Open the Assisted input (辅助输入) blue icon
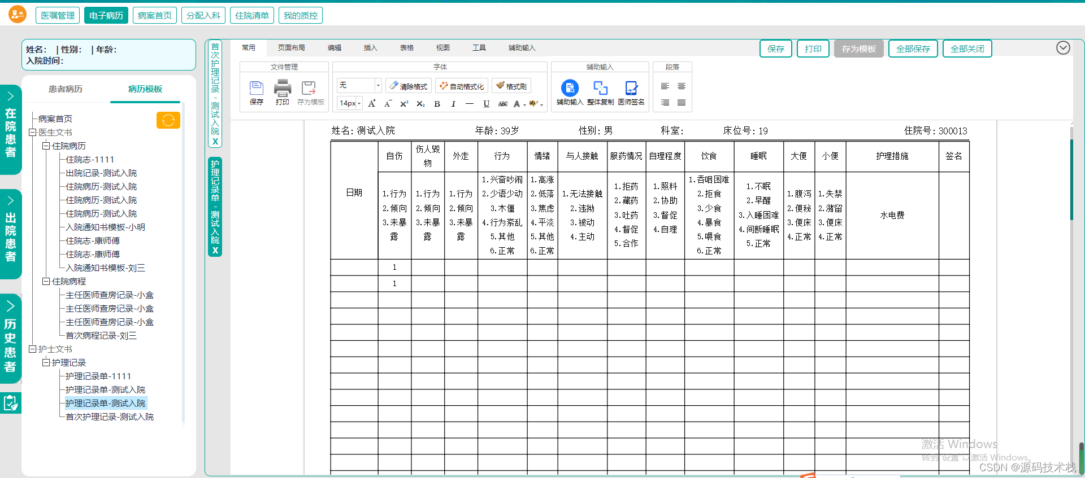1085x478 pixels. (570, 93)
